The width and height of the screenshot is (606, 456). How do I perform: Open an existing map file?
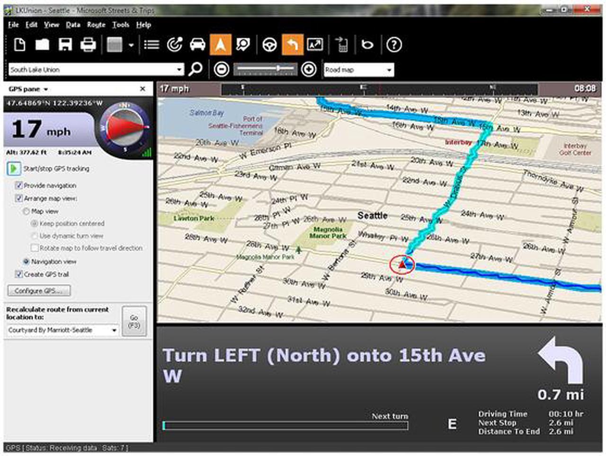[x=42, y=45]
